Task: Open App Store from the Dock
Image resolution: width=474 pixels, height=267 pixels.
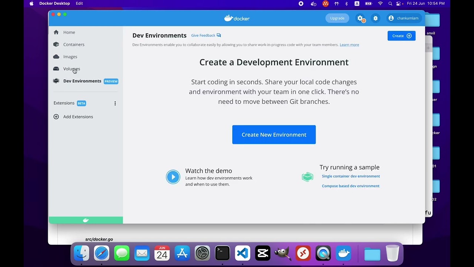Action: [x=182, y=254]
